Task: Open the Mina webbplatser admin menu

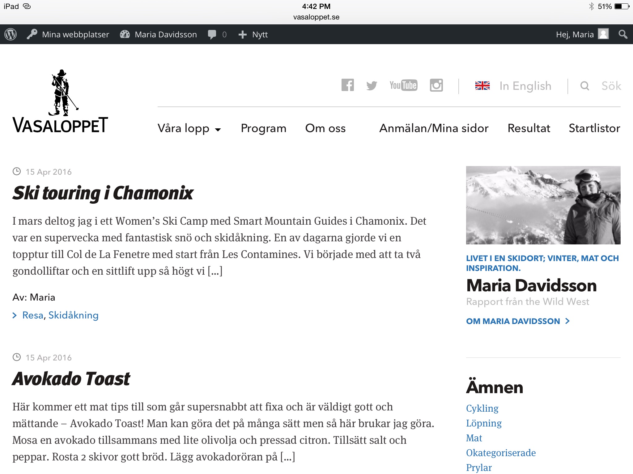Action: (x=75, y=34)
